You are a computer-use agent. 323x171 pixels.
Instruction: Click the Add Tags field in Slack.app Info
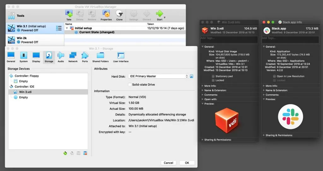pos(290,39)
